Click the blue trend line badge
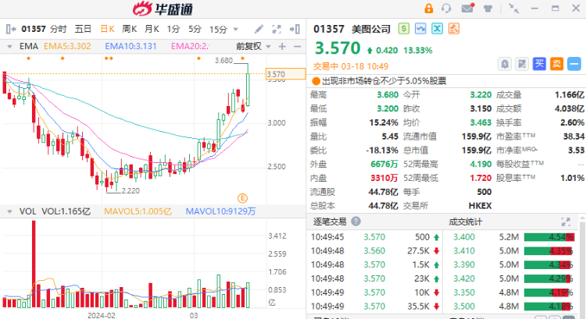The image size is (586, 319). [420, 29]
